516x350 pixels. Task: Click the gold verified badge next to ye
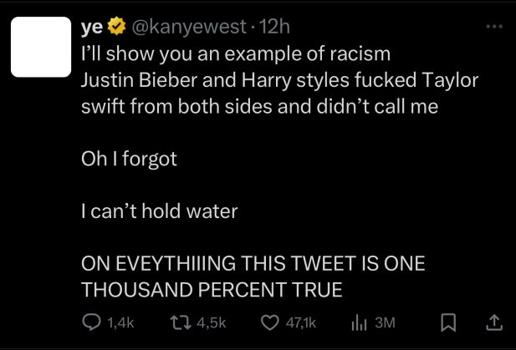[x=117, y=27]
